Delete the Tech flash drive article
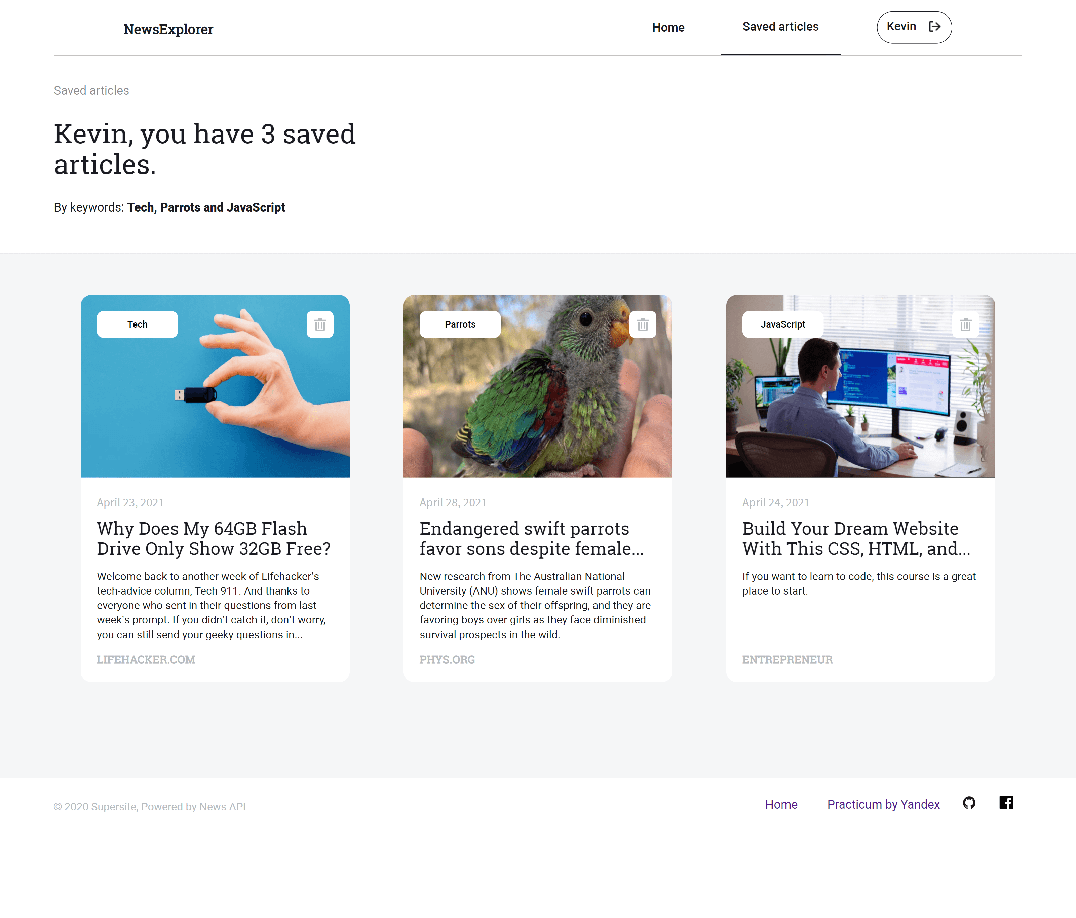Viewport: 1076px width, 918px height. point(320,324)
